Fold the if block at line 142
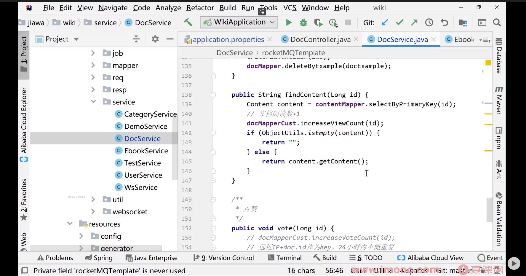 [213, 133]
